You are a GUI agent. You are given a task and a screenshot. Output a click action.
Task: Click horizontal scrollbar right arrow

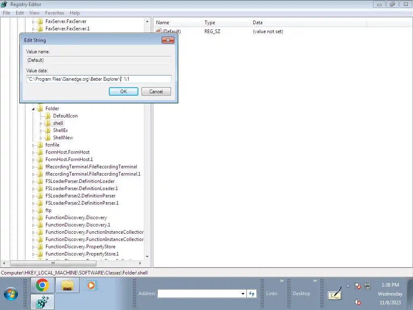pos(140,263)
